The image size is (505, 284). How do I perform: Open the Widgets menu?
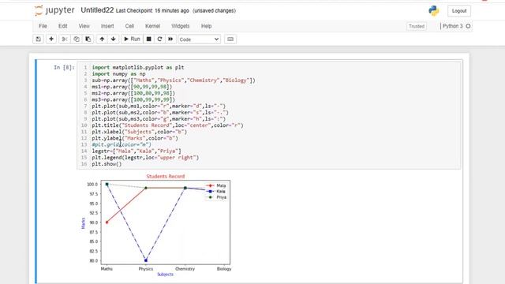(181, 26)
